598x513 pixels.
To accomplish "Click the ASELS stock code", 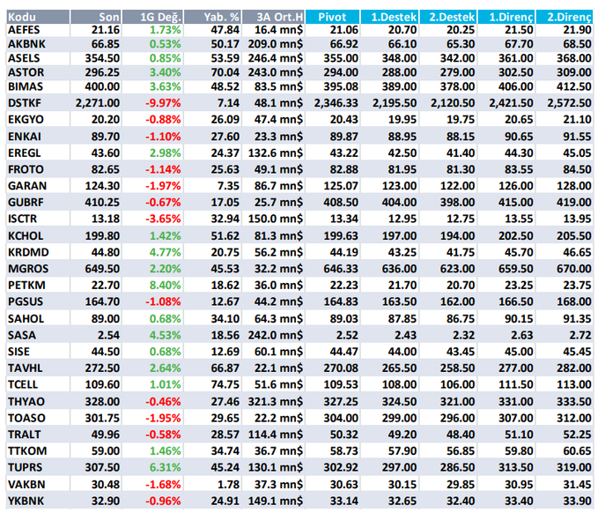I will (24, 58).
